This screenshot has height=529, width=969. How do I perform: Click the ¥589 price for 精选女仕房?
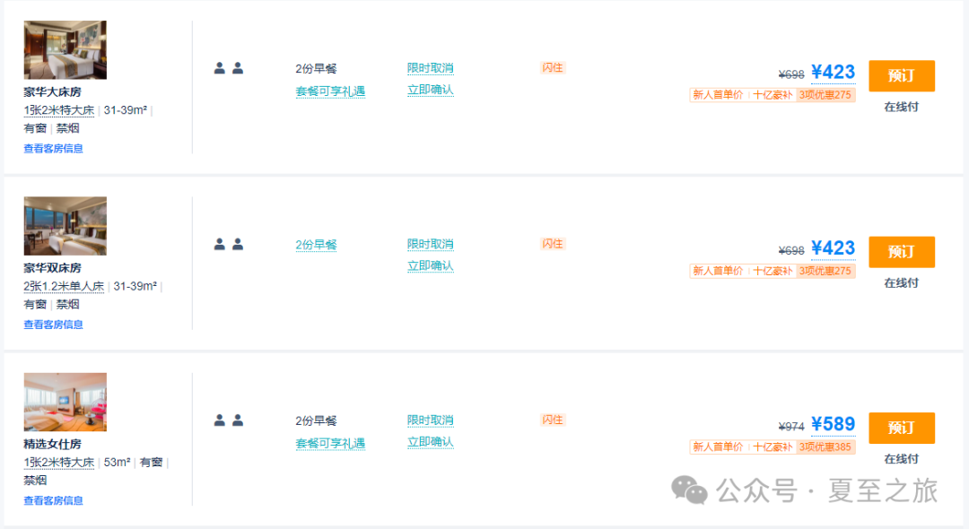pos(833,424)
